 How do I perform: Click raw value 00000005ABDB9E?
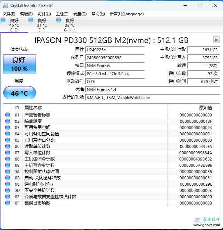tap(195, 165)
